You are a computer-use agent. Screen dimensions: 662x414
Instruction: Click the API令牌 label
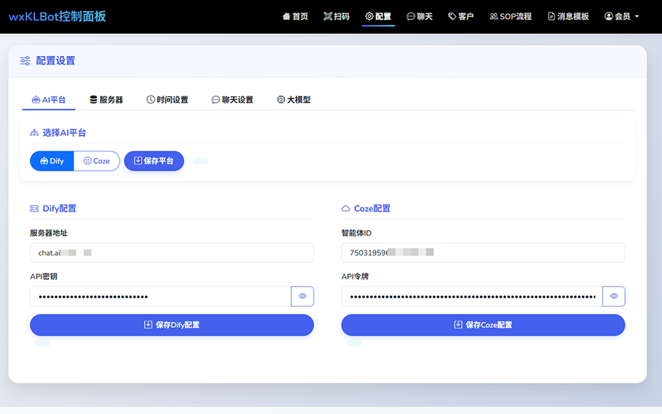355,276
